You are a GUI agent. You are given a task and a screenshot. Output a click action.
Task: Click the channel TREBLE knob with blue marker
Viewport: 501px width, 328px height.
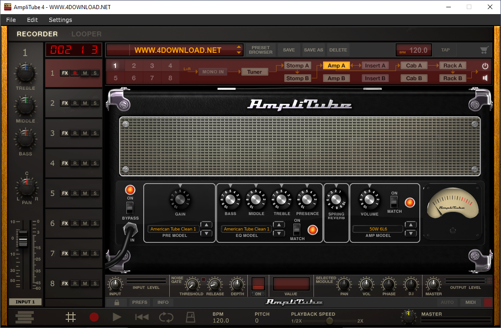tap(26, 73)
